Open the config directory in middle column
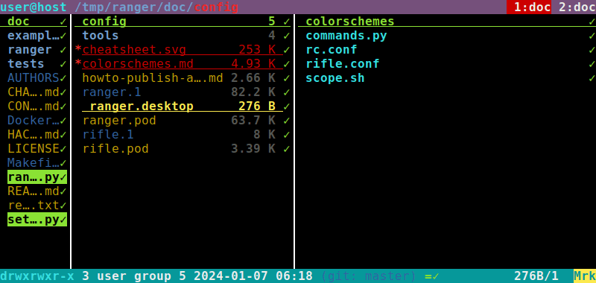 click(x=183, y=22)
